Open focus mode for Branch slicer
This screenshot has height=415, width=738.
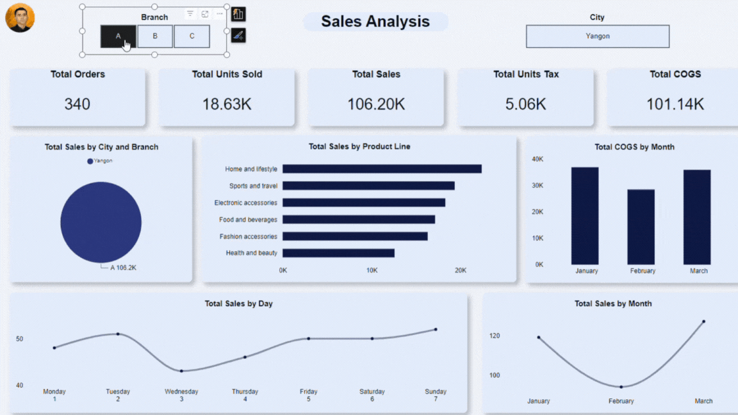pos(205,14)
